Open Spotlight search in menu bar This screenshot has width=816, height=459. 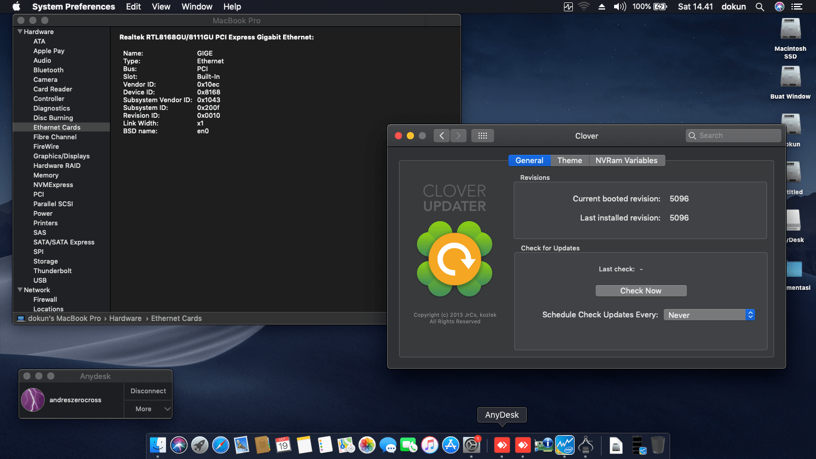760,7
